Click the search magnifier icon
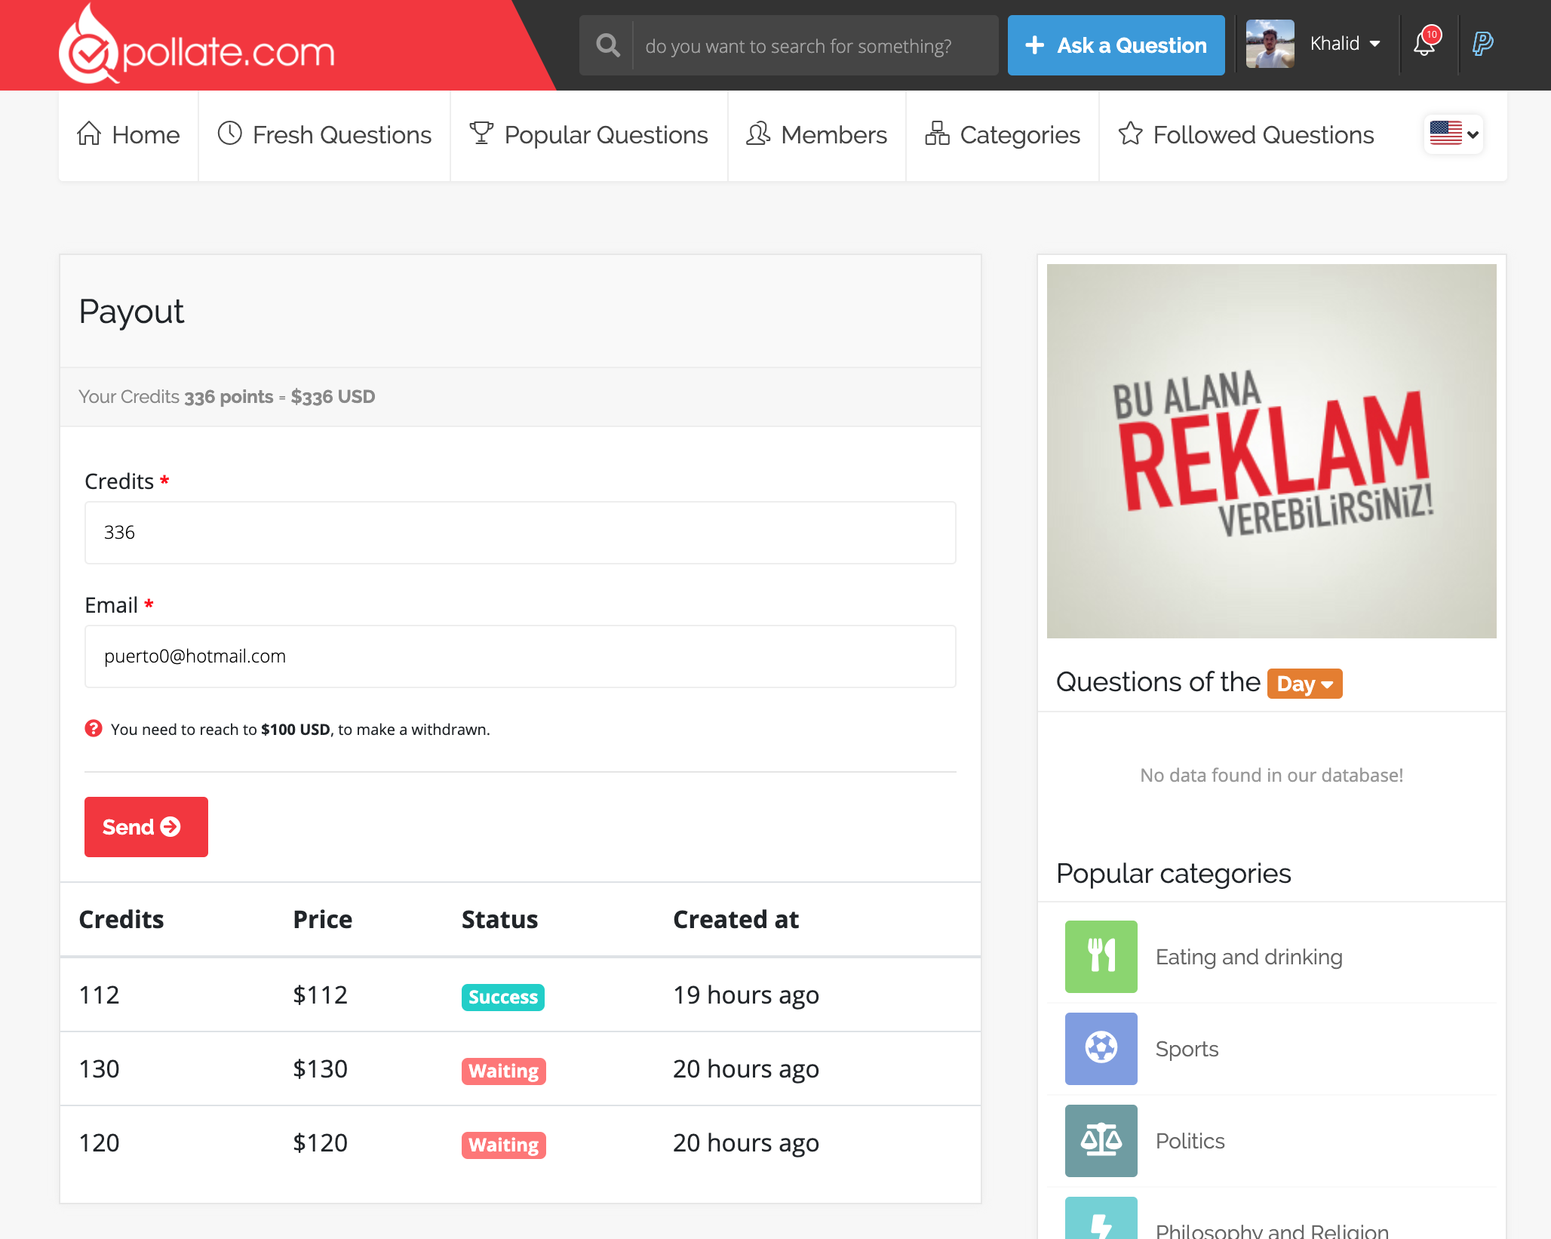The image size is (1551, 1239). tap(607, 45)
